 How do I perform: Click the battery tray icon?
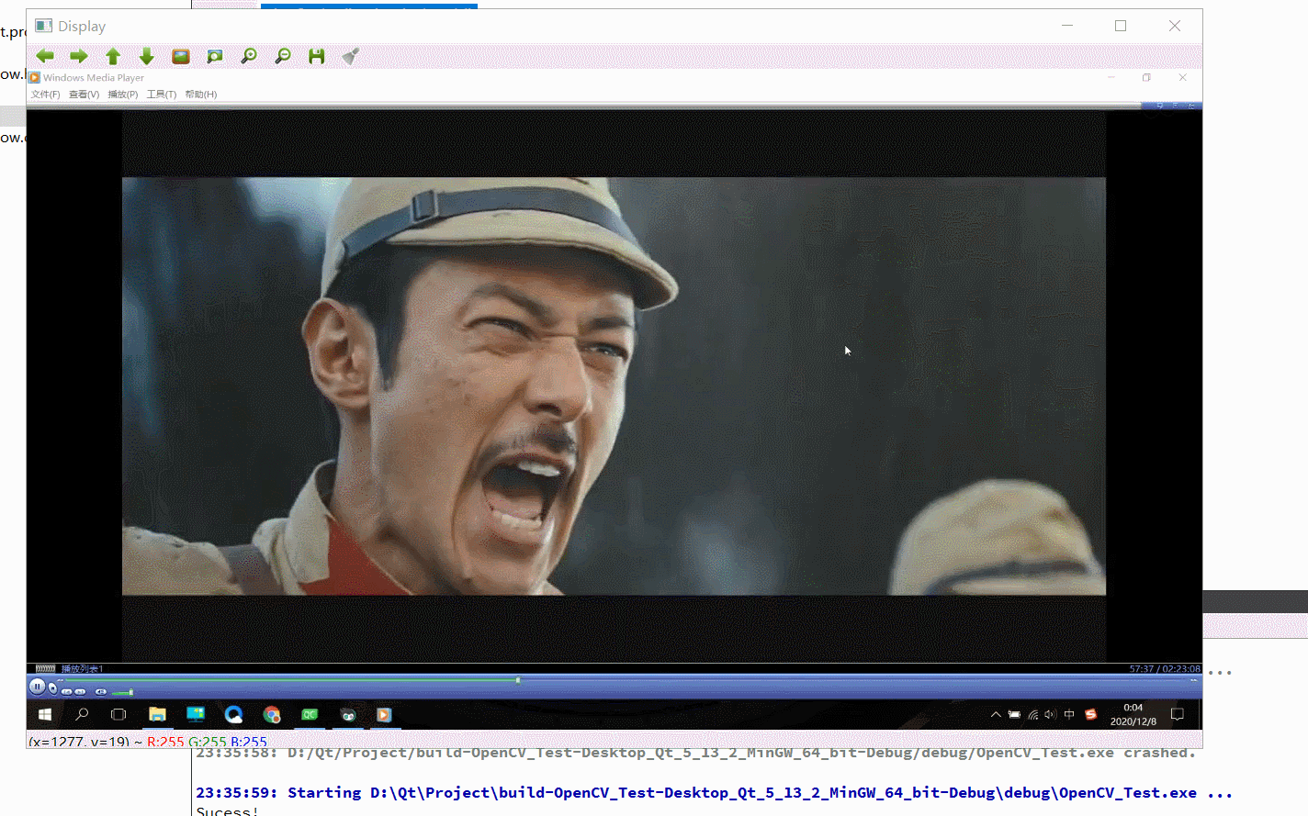tap(1014, 714)
